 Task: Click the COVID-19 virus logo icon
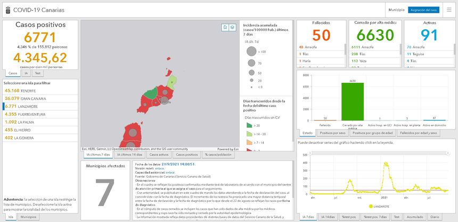click(x=8, y=10)
